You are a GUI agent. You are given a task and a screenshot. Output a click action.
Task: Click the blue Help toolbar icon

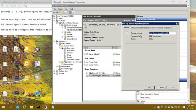pyautogui.click(x=70, y=13)
